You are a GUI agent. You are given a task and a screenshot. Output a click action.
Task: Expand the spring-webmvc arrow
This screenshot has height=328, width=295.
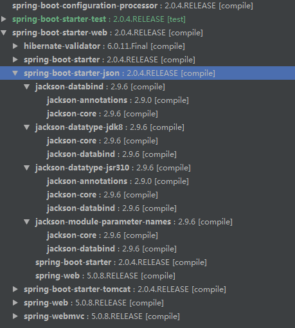click(x=15, y=316)
